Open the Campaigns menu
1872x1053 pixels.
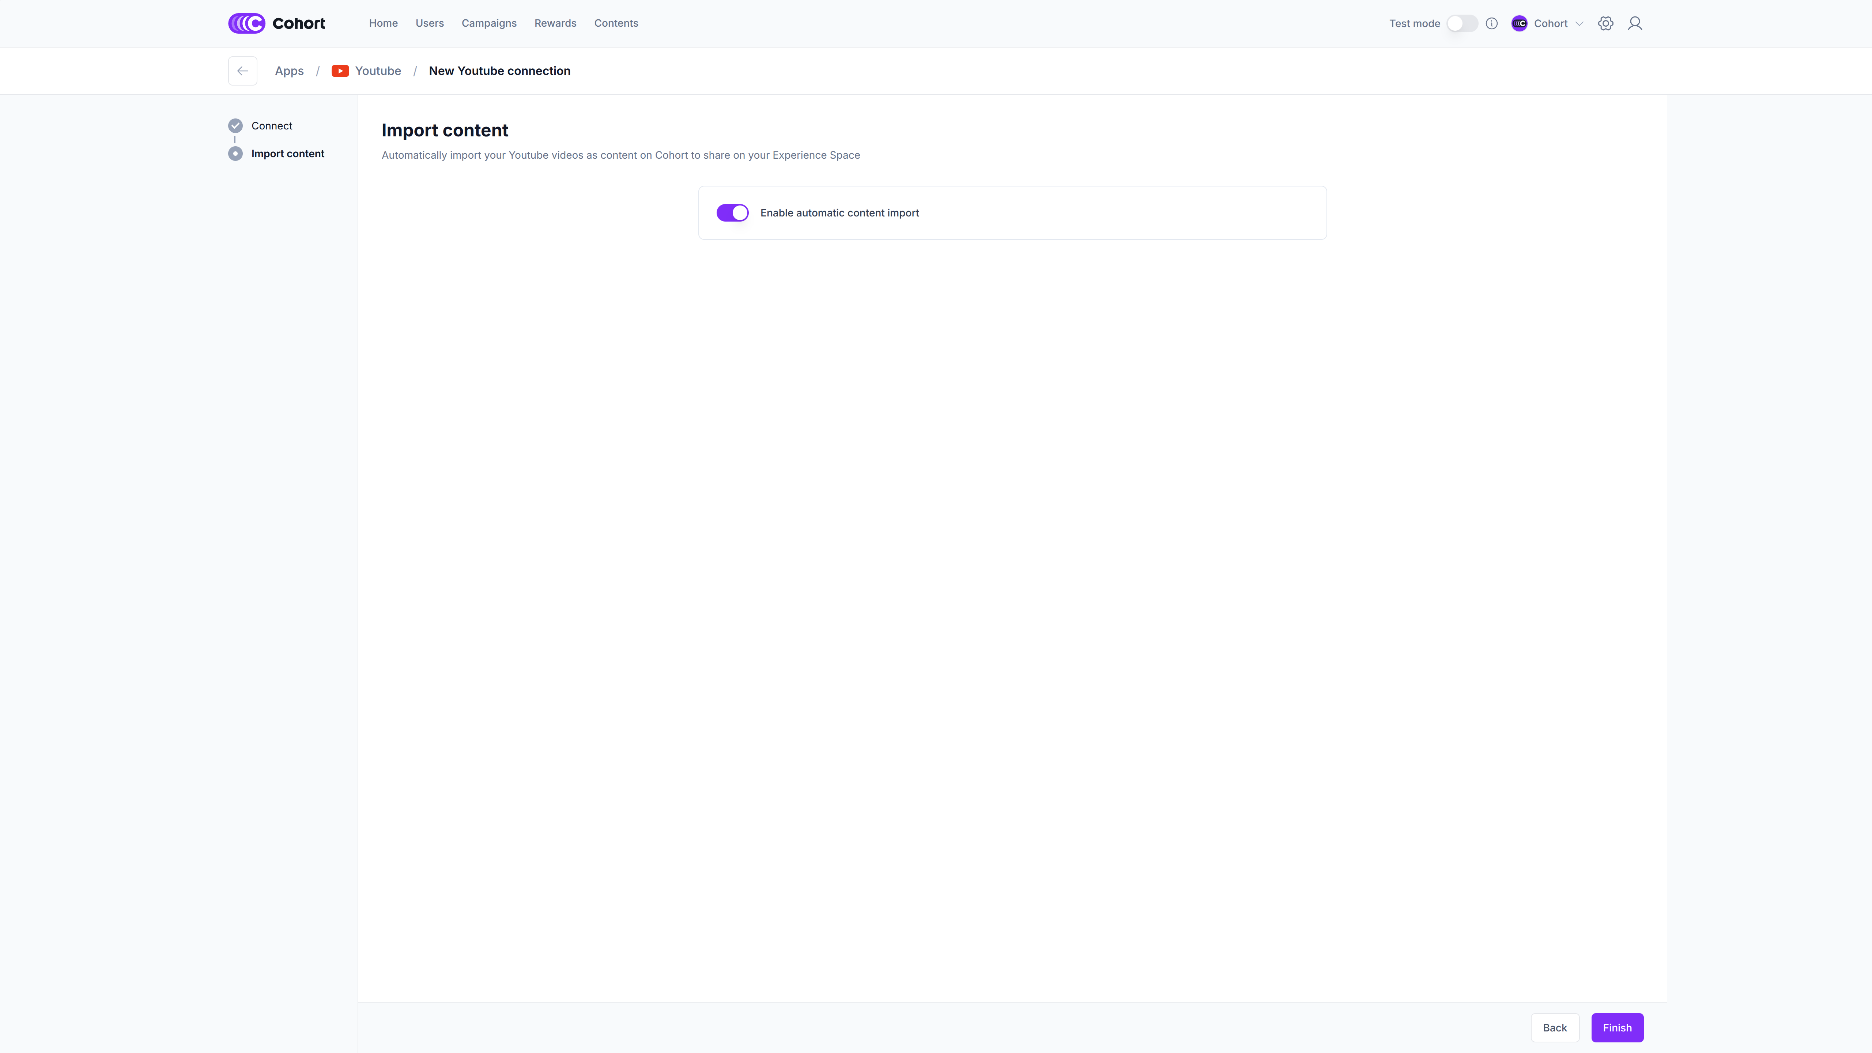click(x=489, y=23)
